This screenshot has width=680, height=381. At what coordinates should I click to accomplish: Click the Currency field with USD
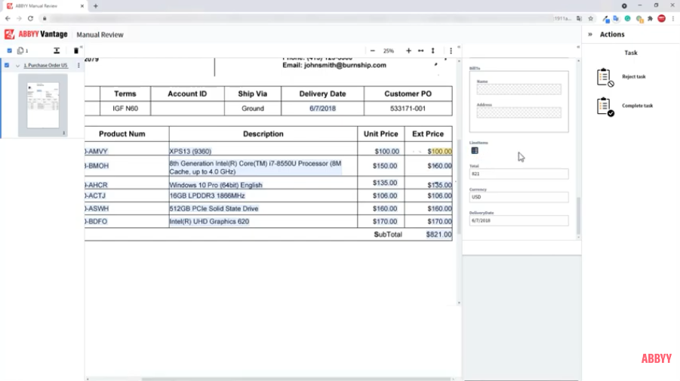pos(518,197)
